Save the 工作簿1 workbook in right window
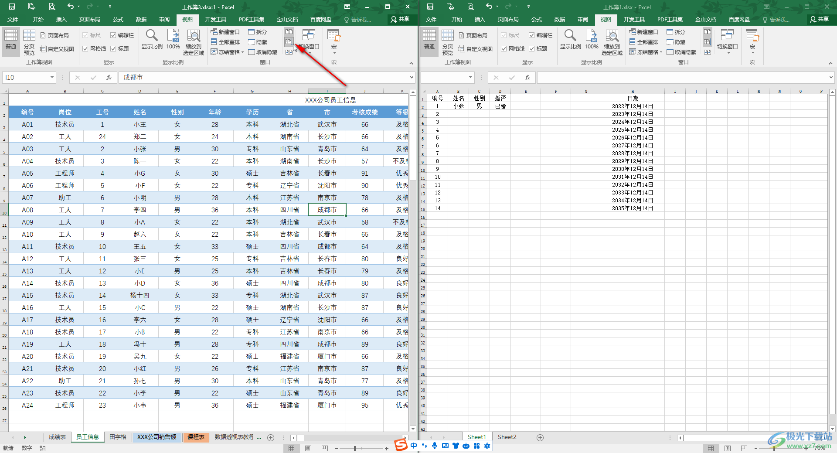Screen dimensions: 837x453 point(430,7)
